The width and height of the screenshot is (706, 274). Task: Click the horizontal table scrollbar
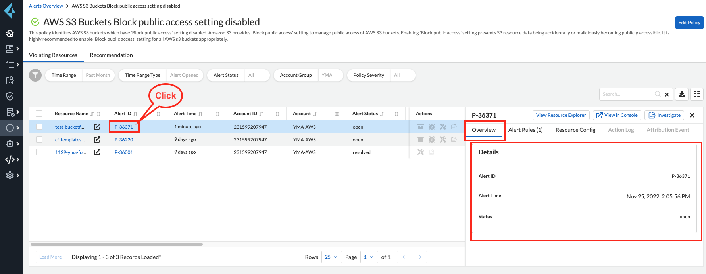[117, 244]
